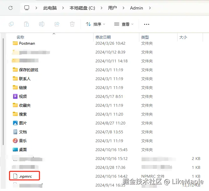Click the date 2024/5/17 8:51
209x191 pixels.
109,97
